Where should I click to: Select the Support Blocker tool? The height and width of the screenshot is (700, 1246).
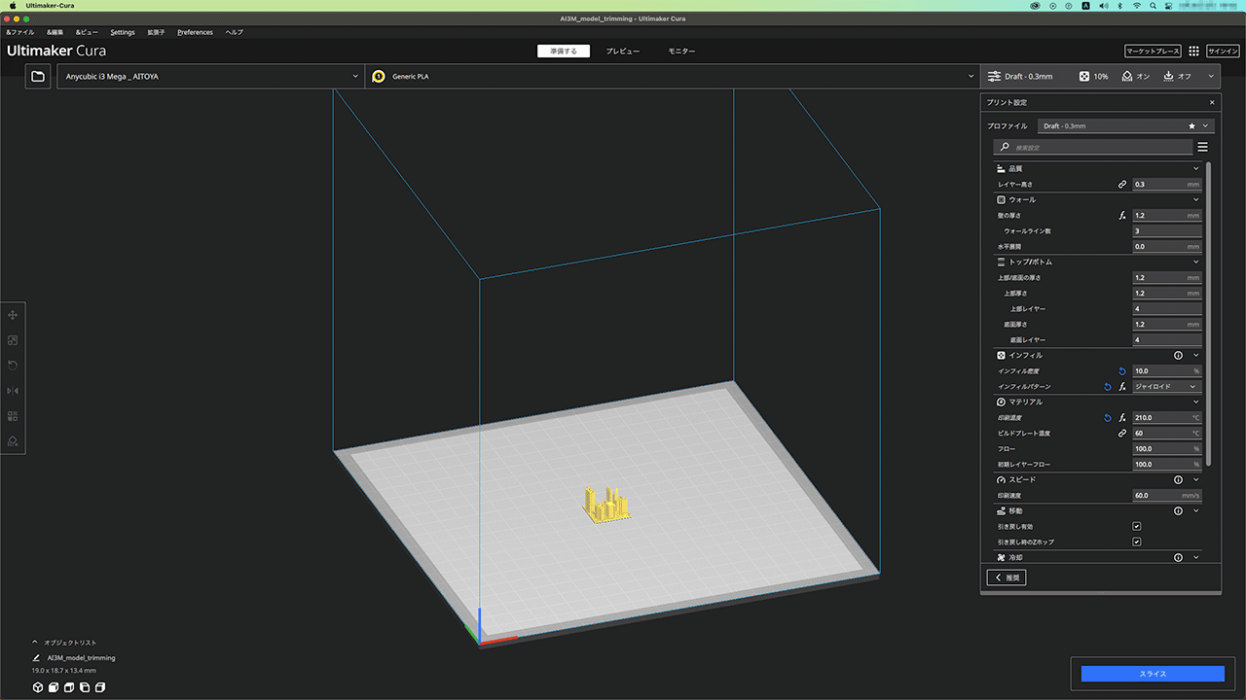click(13, 441)
